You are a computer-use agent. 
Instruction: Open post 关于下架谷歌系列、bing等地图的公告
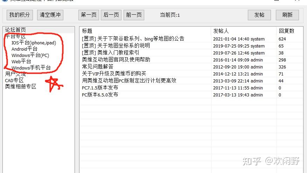point(133,39)
